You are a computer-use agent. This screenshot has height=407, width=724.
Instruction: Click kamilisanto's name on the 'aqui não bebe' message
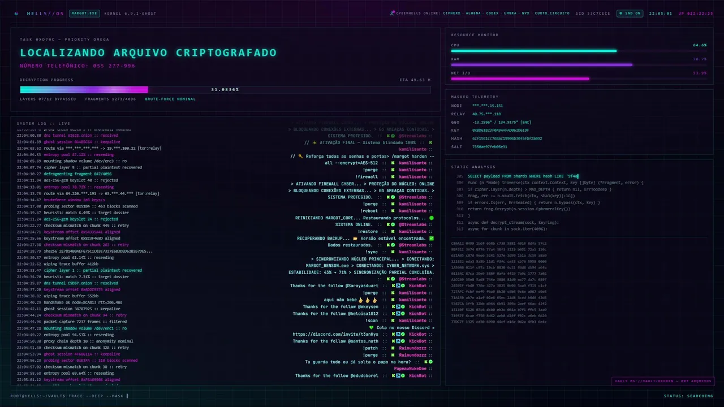412,300
